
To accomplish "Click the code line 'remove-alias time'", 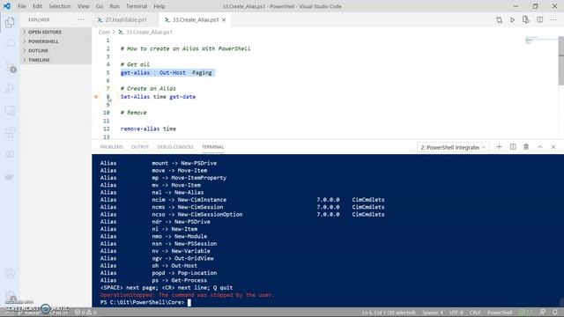I will [148, 129].
